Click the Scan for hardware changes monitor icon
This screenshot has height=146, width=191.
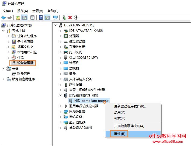click(x=55, y=18)
